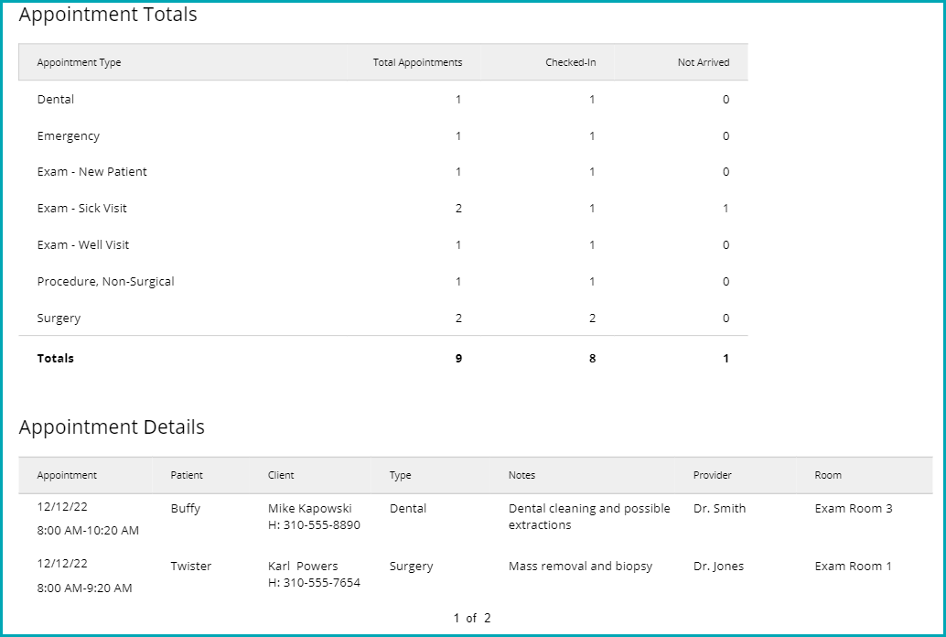946x637 pixels.
Task: Select the Emergency row in Appointment Totals
Action: (69, 136)
